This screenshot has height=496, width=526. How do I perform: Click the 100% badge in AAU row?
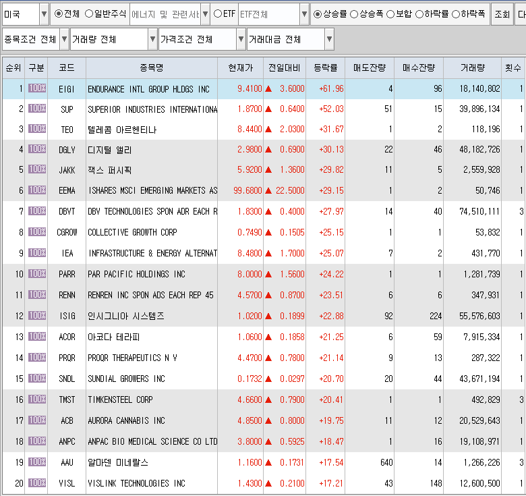tap(37, 462)
